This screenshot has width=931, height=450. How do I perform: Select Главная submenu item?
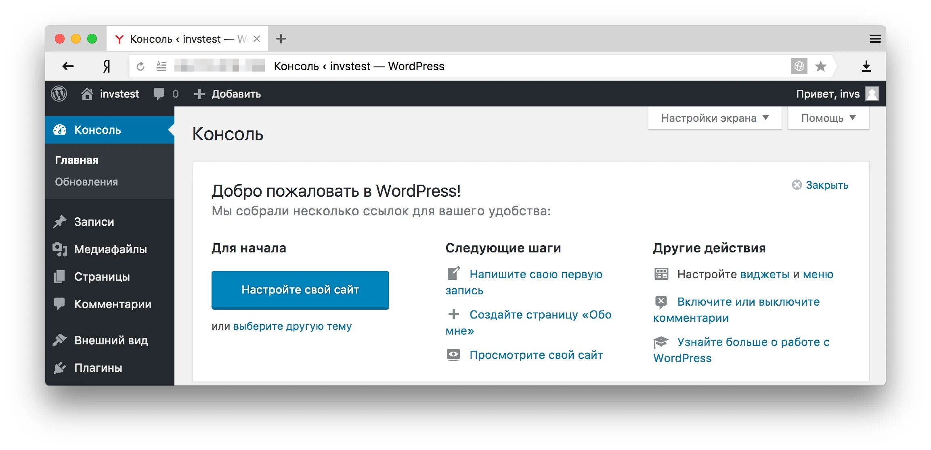point(77,160)
